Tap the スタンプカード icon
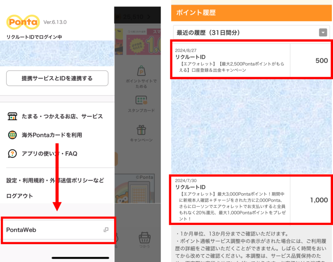The height and width of the screenshot is (262, 333). [141, 100]
